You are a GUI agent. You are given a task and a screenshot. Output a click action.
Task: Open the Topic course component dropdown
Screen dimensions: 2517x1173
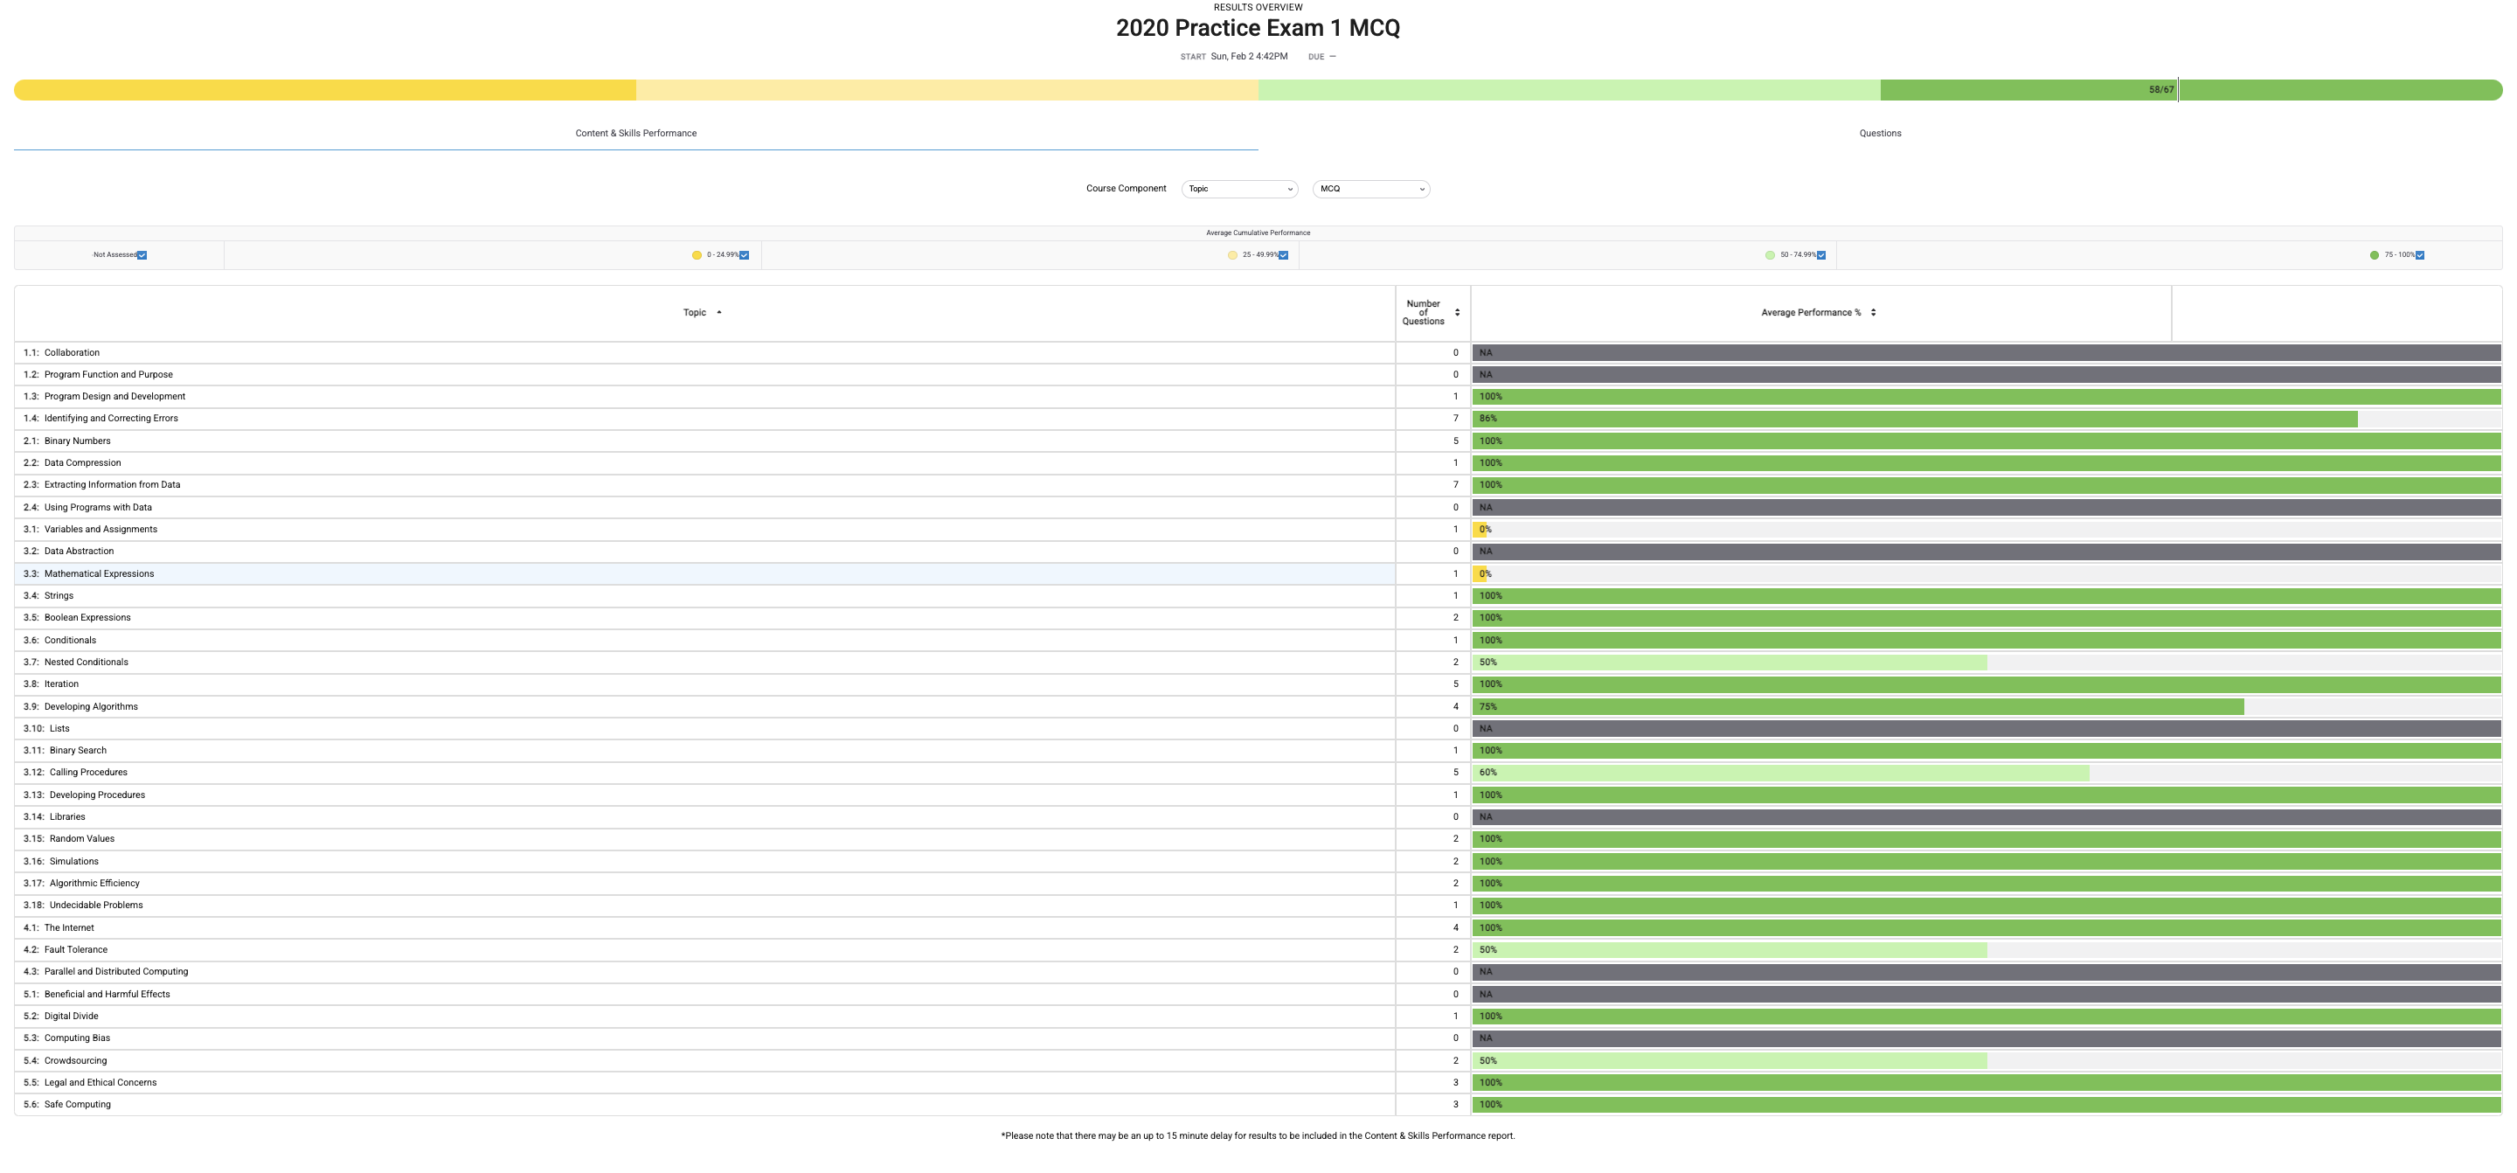point(1239,189)
